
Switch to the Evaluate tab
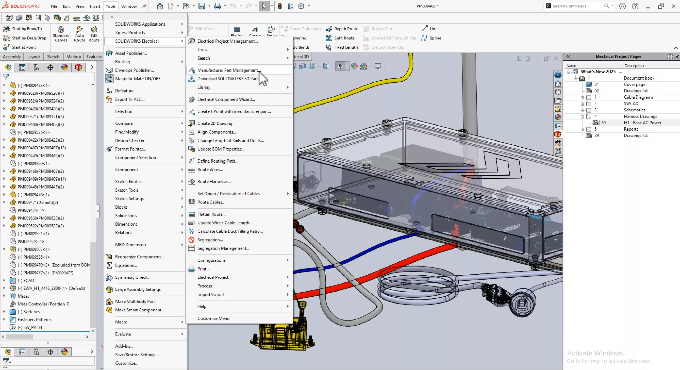(94, 57)
